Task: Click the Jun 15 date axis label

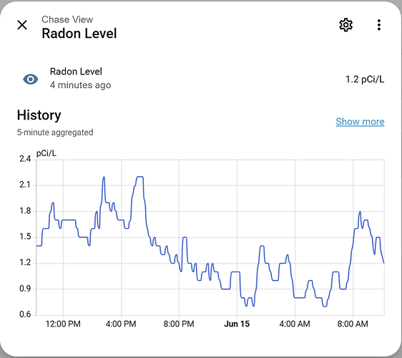Action: click(x=237, y=324)
